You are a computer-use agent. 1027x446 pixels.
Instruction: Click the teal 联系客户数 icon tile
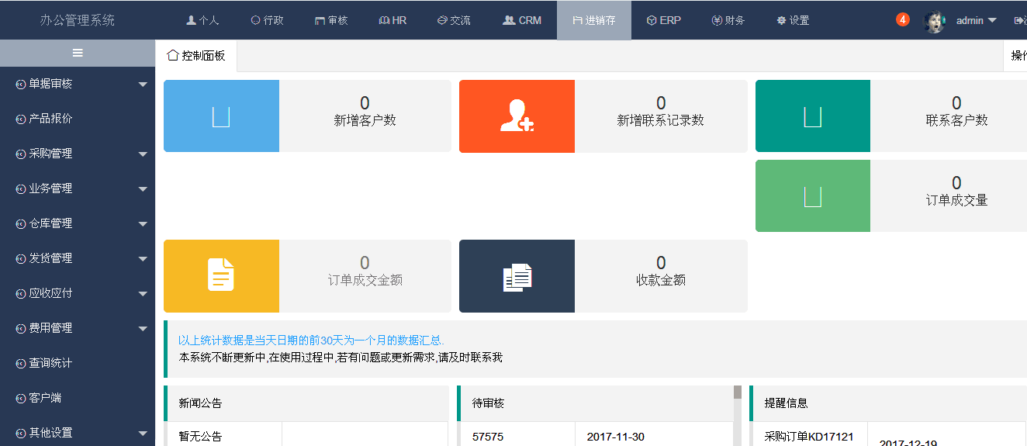812,116
